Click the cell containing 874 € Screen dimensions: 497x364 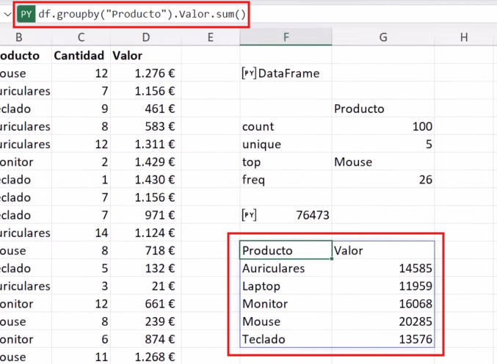click(146, 340)
